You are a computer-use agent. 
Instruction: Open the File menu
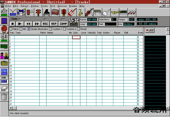pos(8,6)
